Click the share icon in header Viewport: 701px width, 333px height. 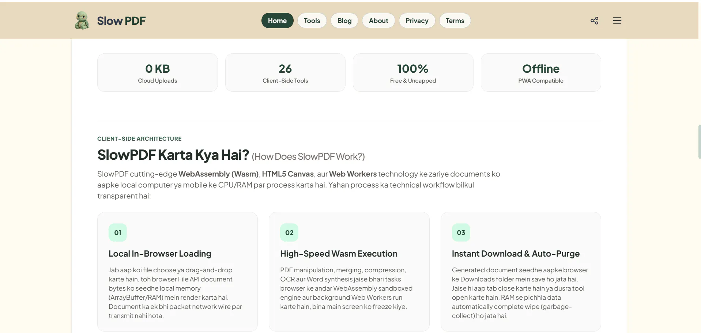(594, 21)
